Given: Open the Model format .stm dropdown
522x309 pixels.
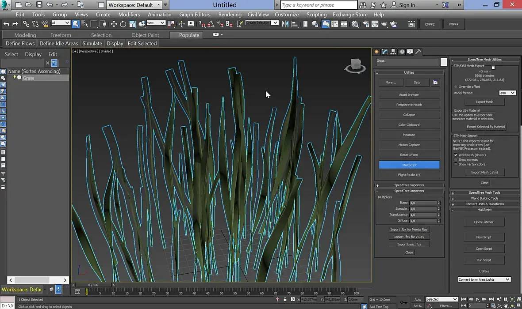Looking at the screenshot, I should coord(507,93).
